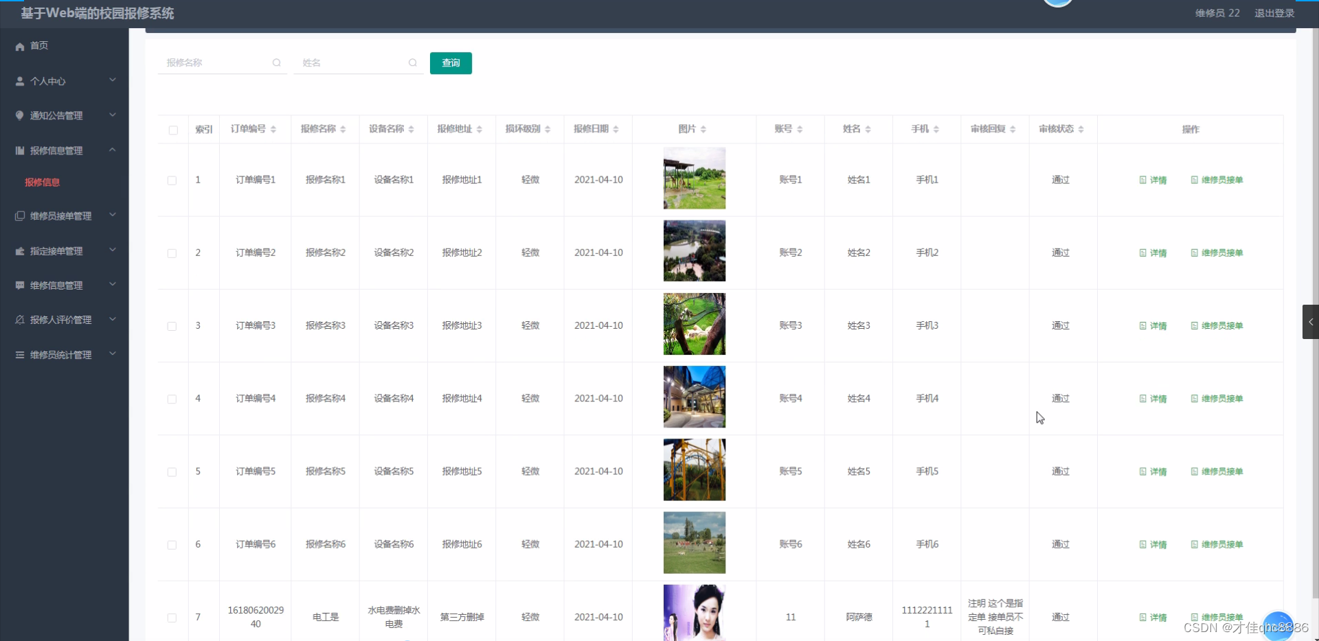Open the 维修员统计管理 menu
Screen dimensions: 1319x641
[65, 355]
